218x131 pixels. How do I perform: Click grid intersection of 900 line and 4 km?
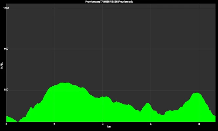click(103, 49)
